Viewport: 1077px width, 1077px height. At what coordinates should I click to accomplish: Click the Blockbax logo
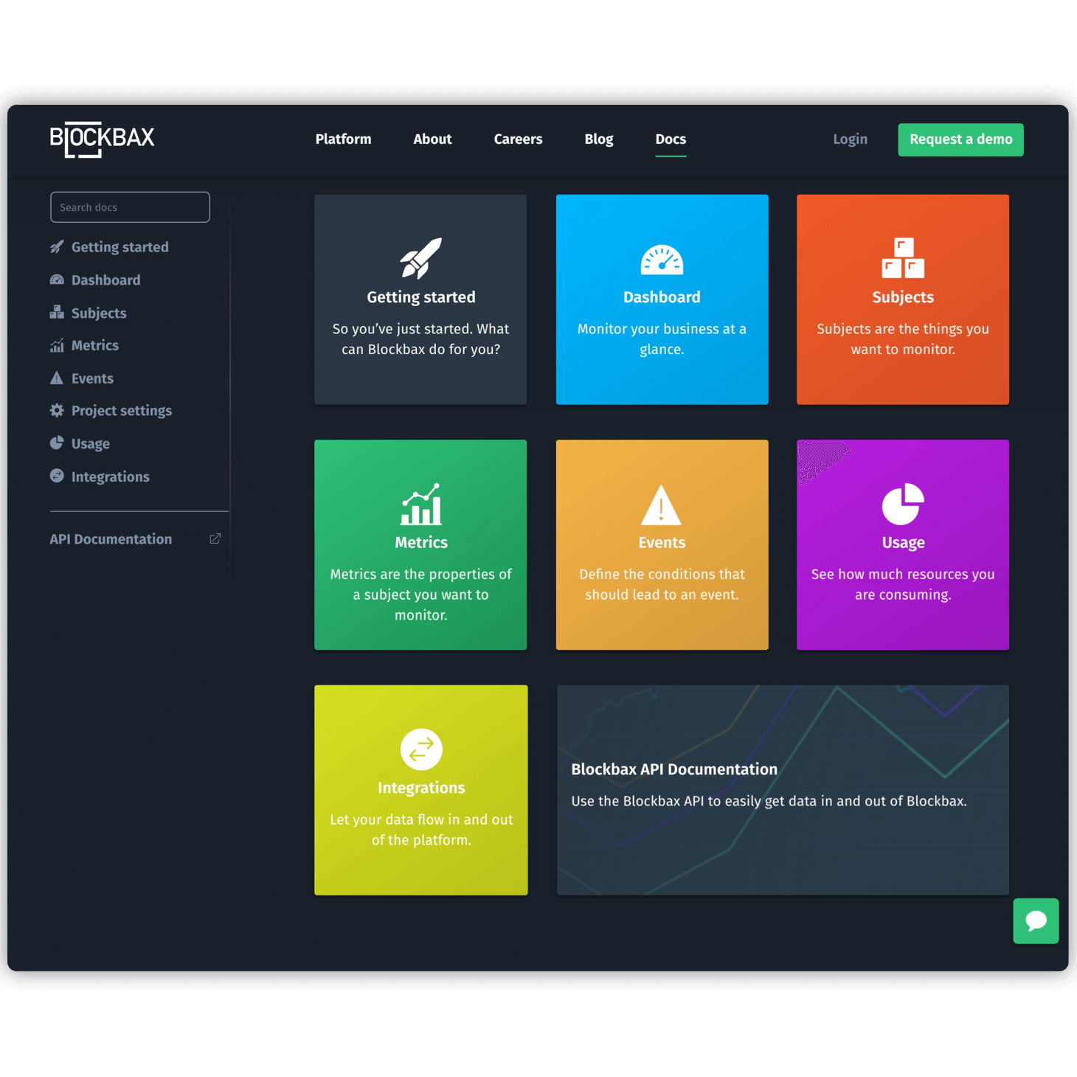click(102, 139)
